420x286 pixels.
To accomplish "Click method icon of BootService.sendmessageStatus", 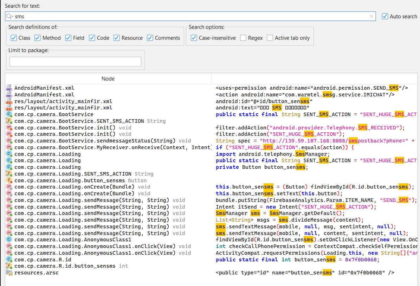I will coord(9,141).
